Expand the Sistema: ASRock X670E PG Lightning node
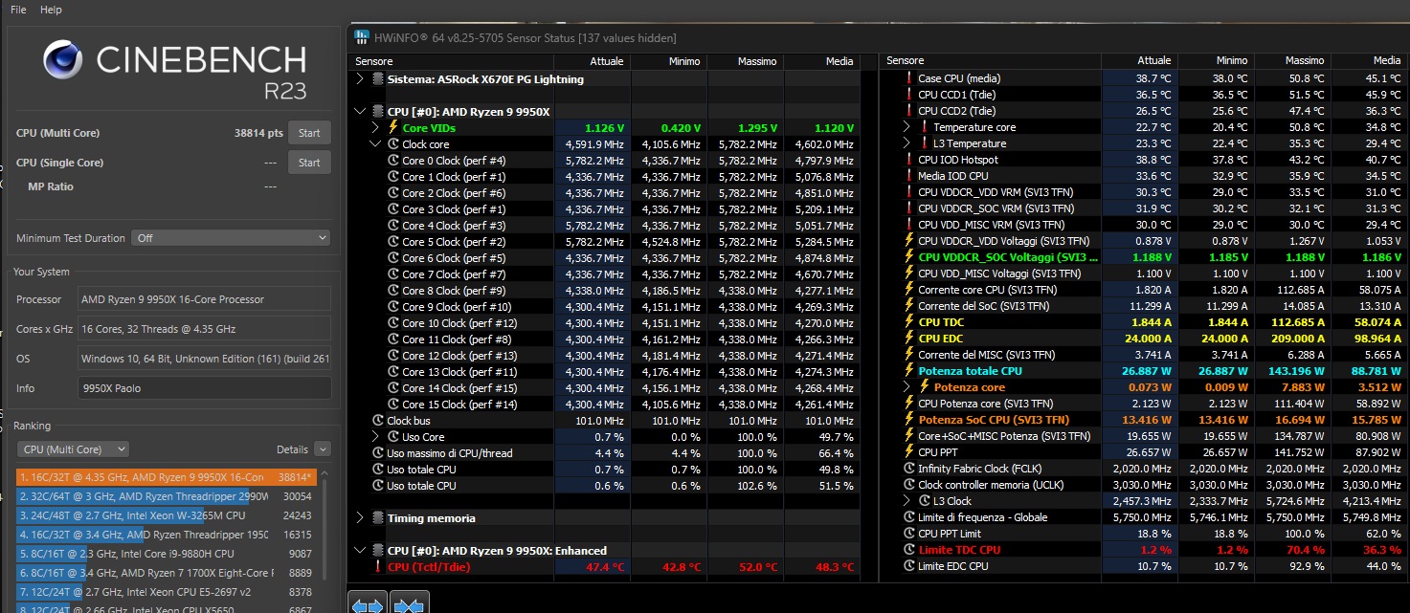 point(360,79)
